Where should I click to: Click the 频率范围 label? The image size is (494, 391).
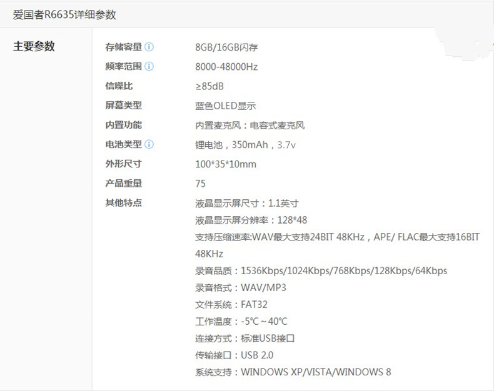[x=124, y=66]
